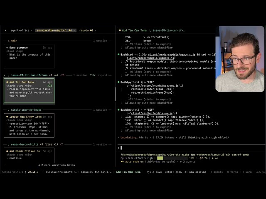Expand the +40 lines collapsed output

point(148,72)
